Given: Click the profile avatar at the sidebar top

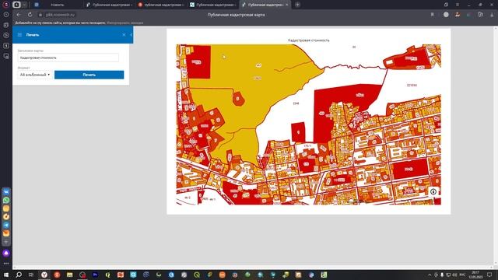Looking at the screenshot, I should point(6,5).
